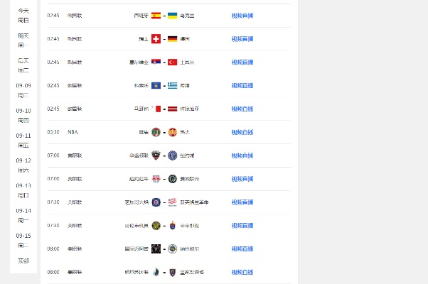Screen dimensions: 428x284
Task: Click 顶部 to return to top
Action: pyautogui.click(x=23, y=261)
